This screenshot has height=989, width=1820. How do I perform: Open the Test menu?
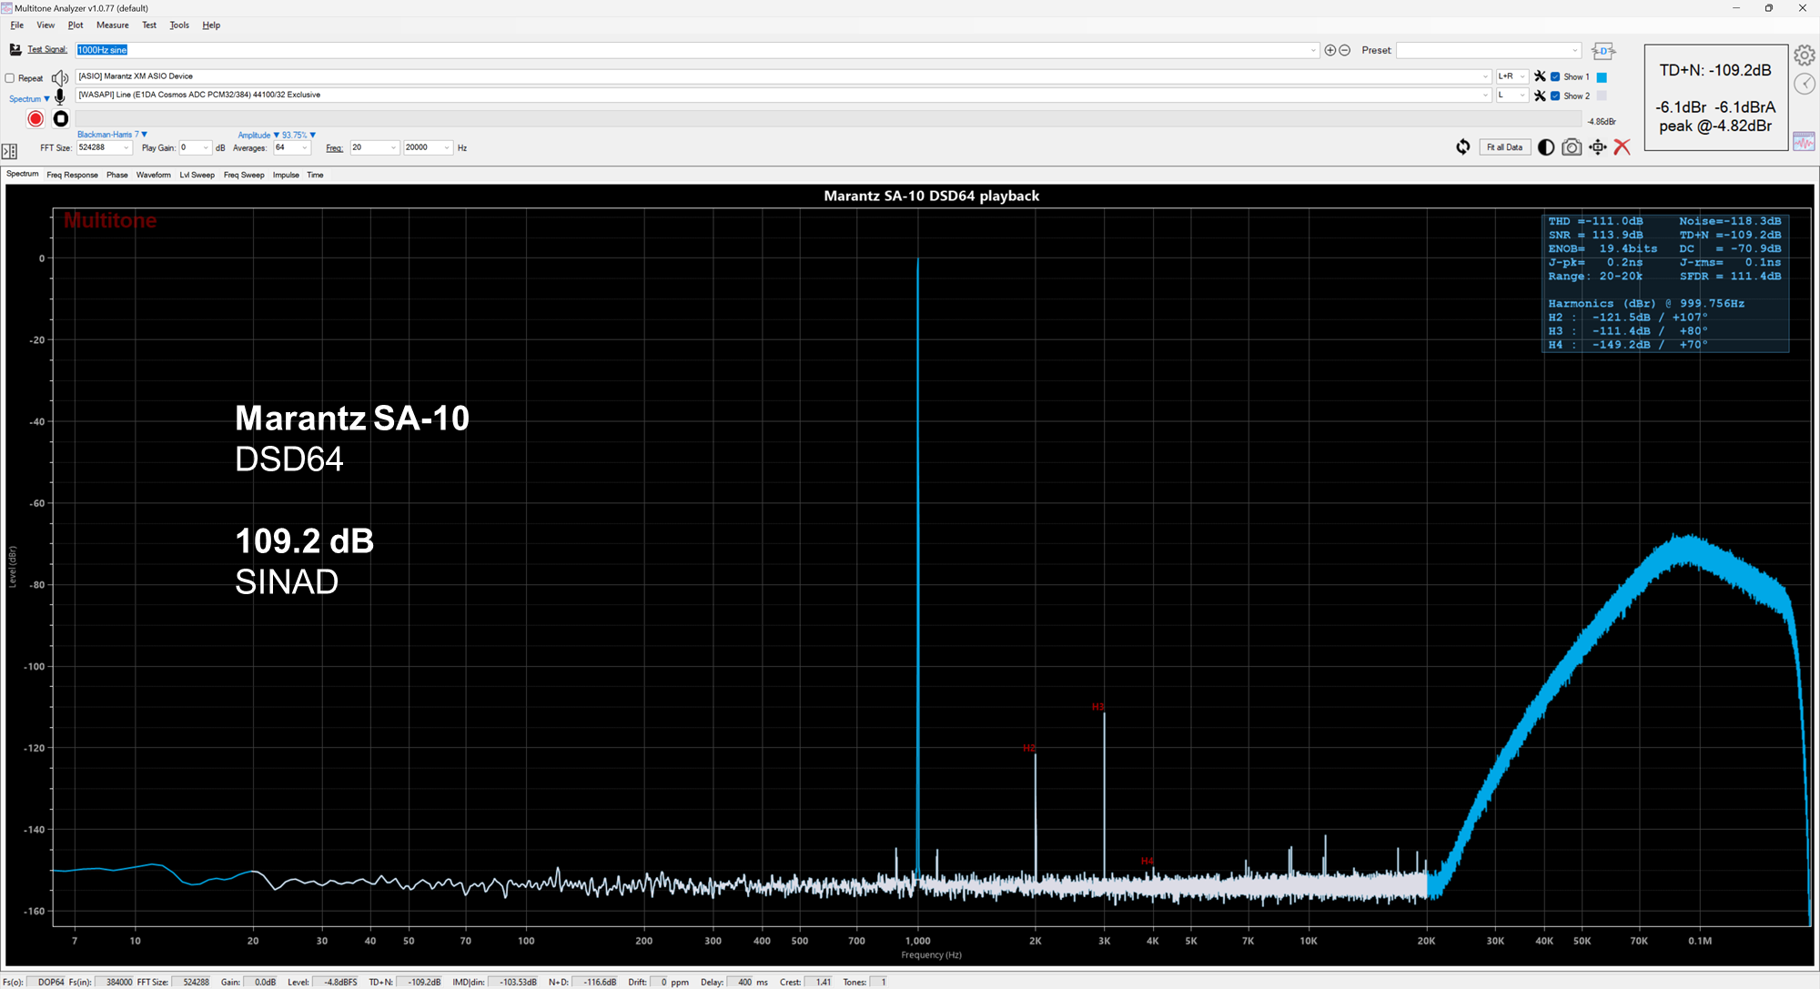pos(149,25)
